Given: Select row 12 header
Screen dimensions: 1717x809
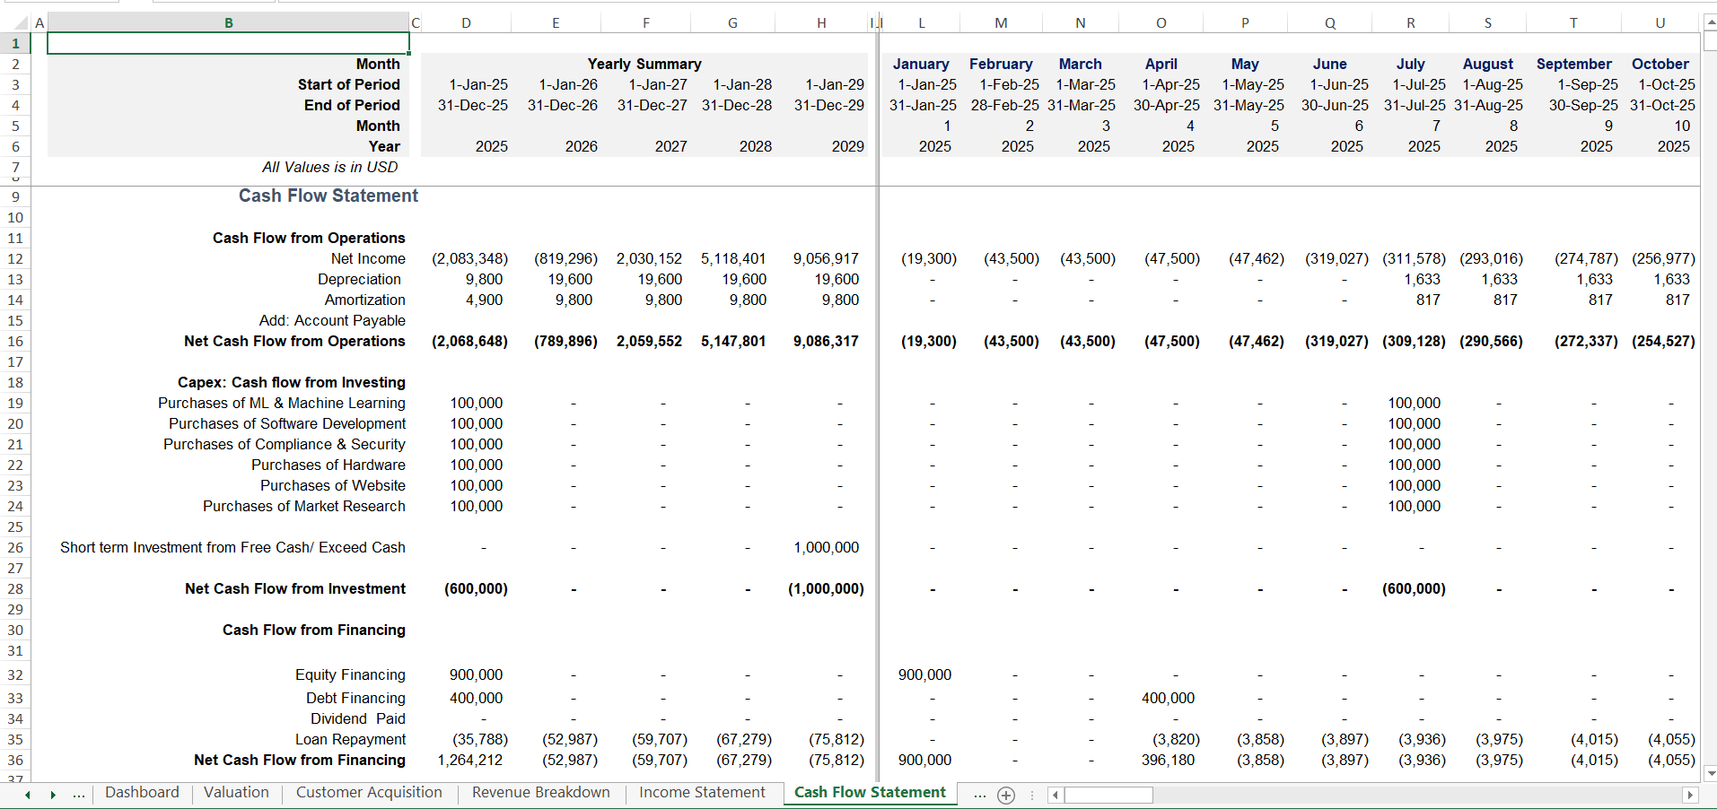Looking at the screenshot, I should (x=15, y=259).
